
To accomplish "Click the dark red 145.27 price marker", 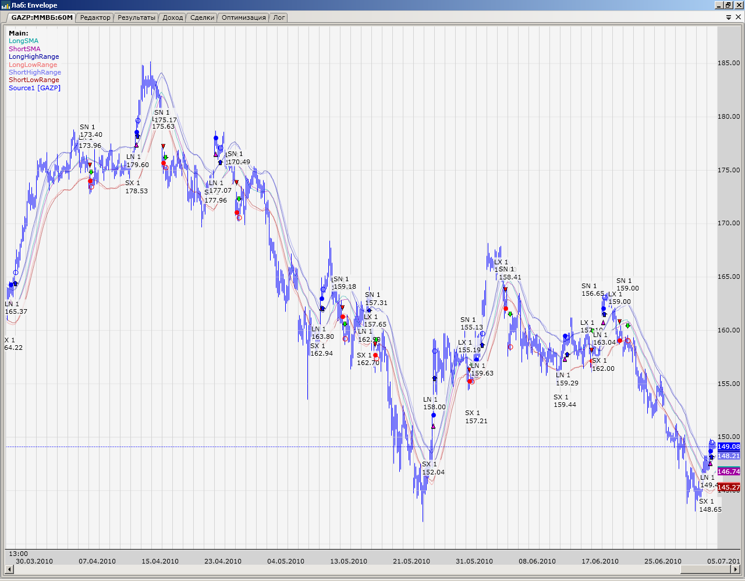I will point(729,487).
